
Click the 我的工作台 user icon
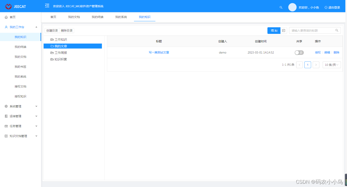[x=6, y=27]
